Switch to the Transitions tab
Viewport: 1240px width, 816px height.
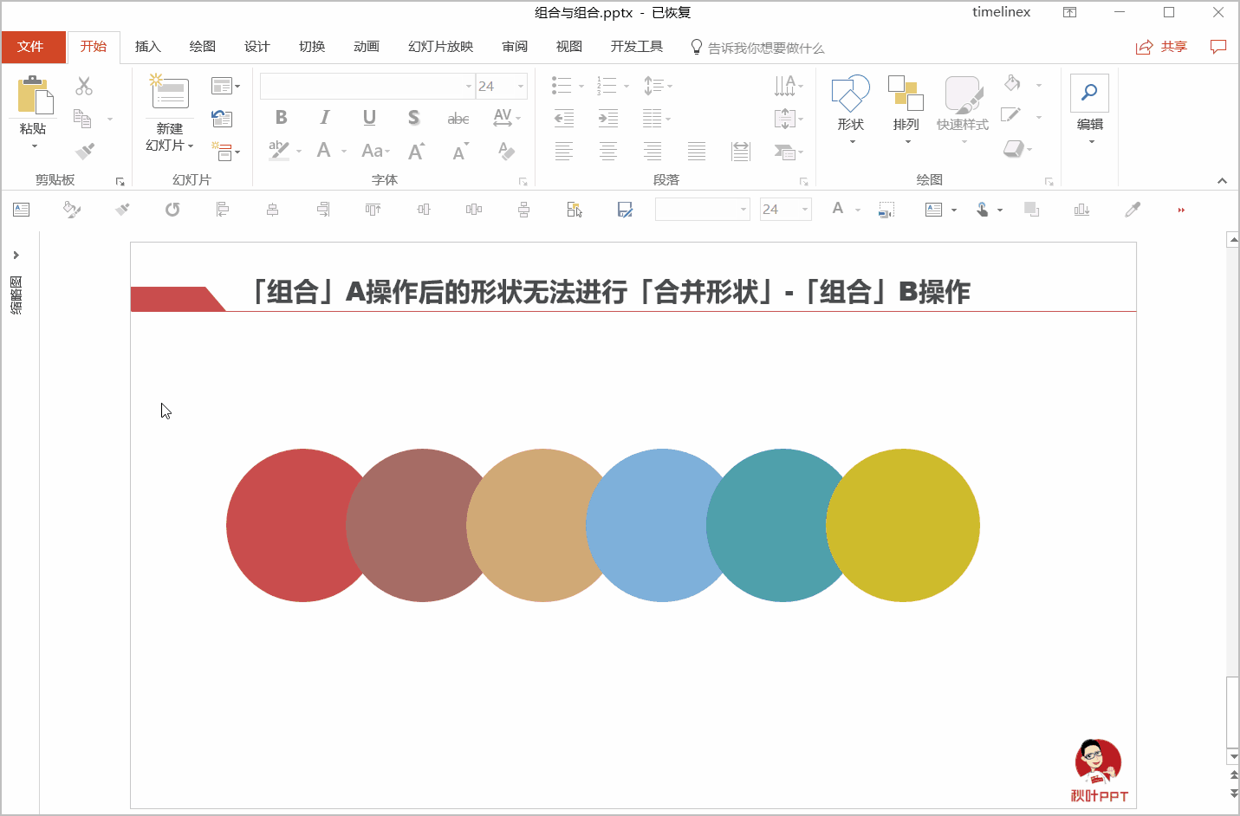312,47
